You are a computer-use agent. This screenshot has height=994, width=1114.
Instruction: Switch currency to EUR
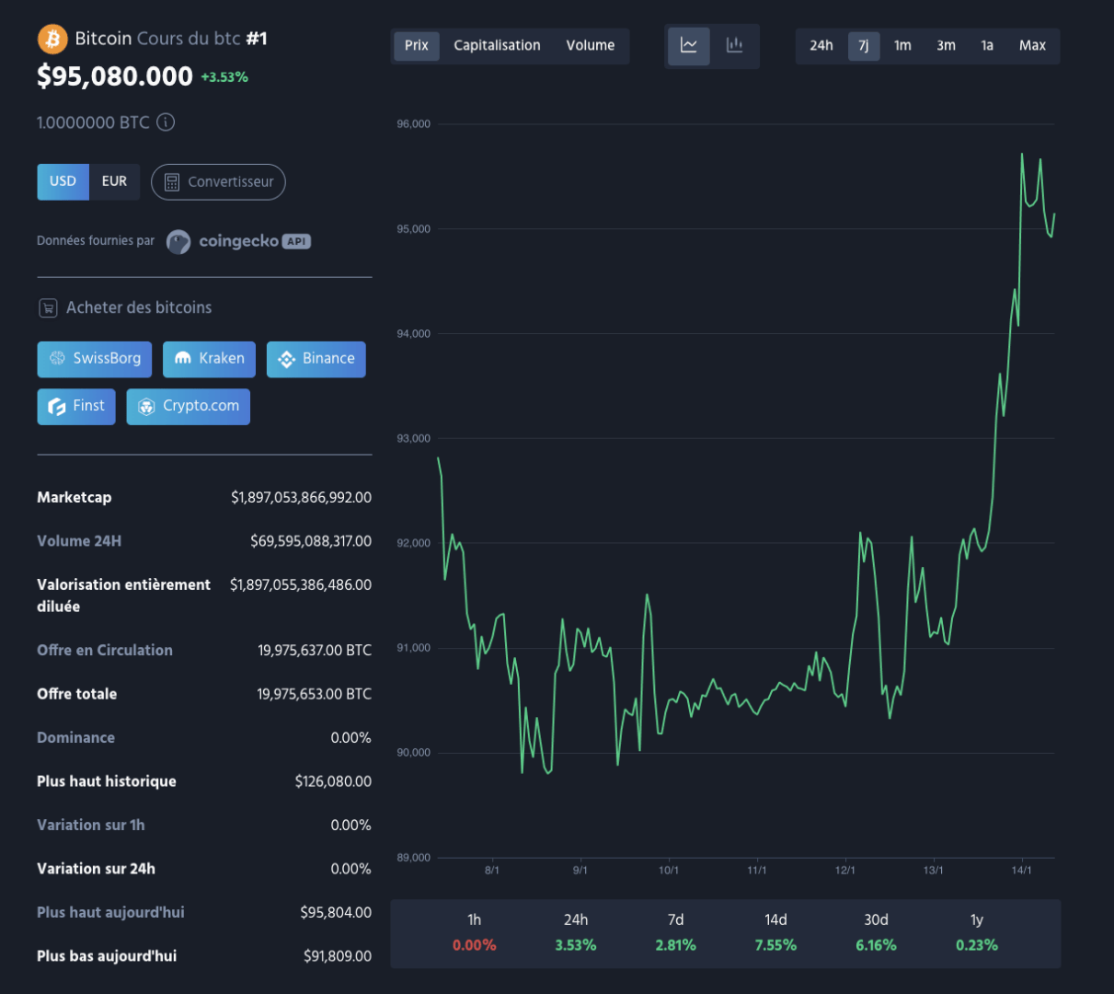tap(114, 181)
